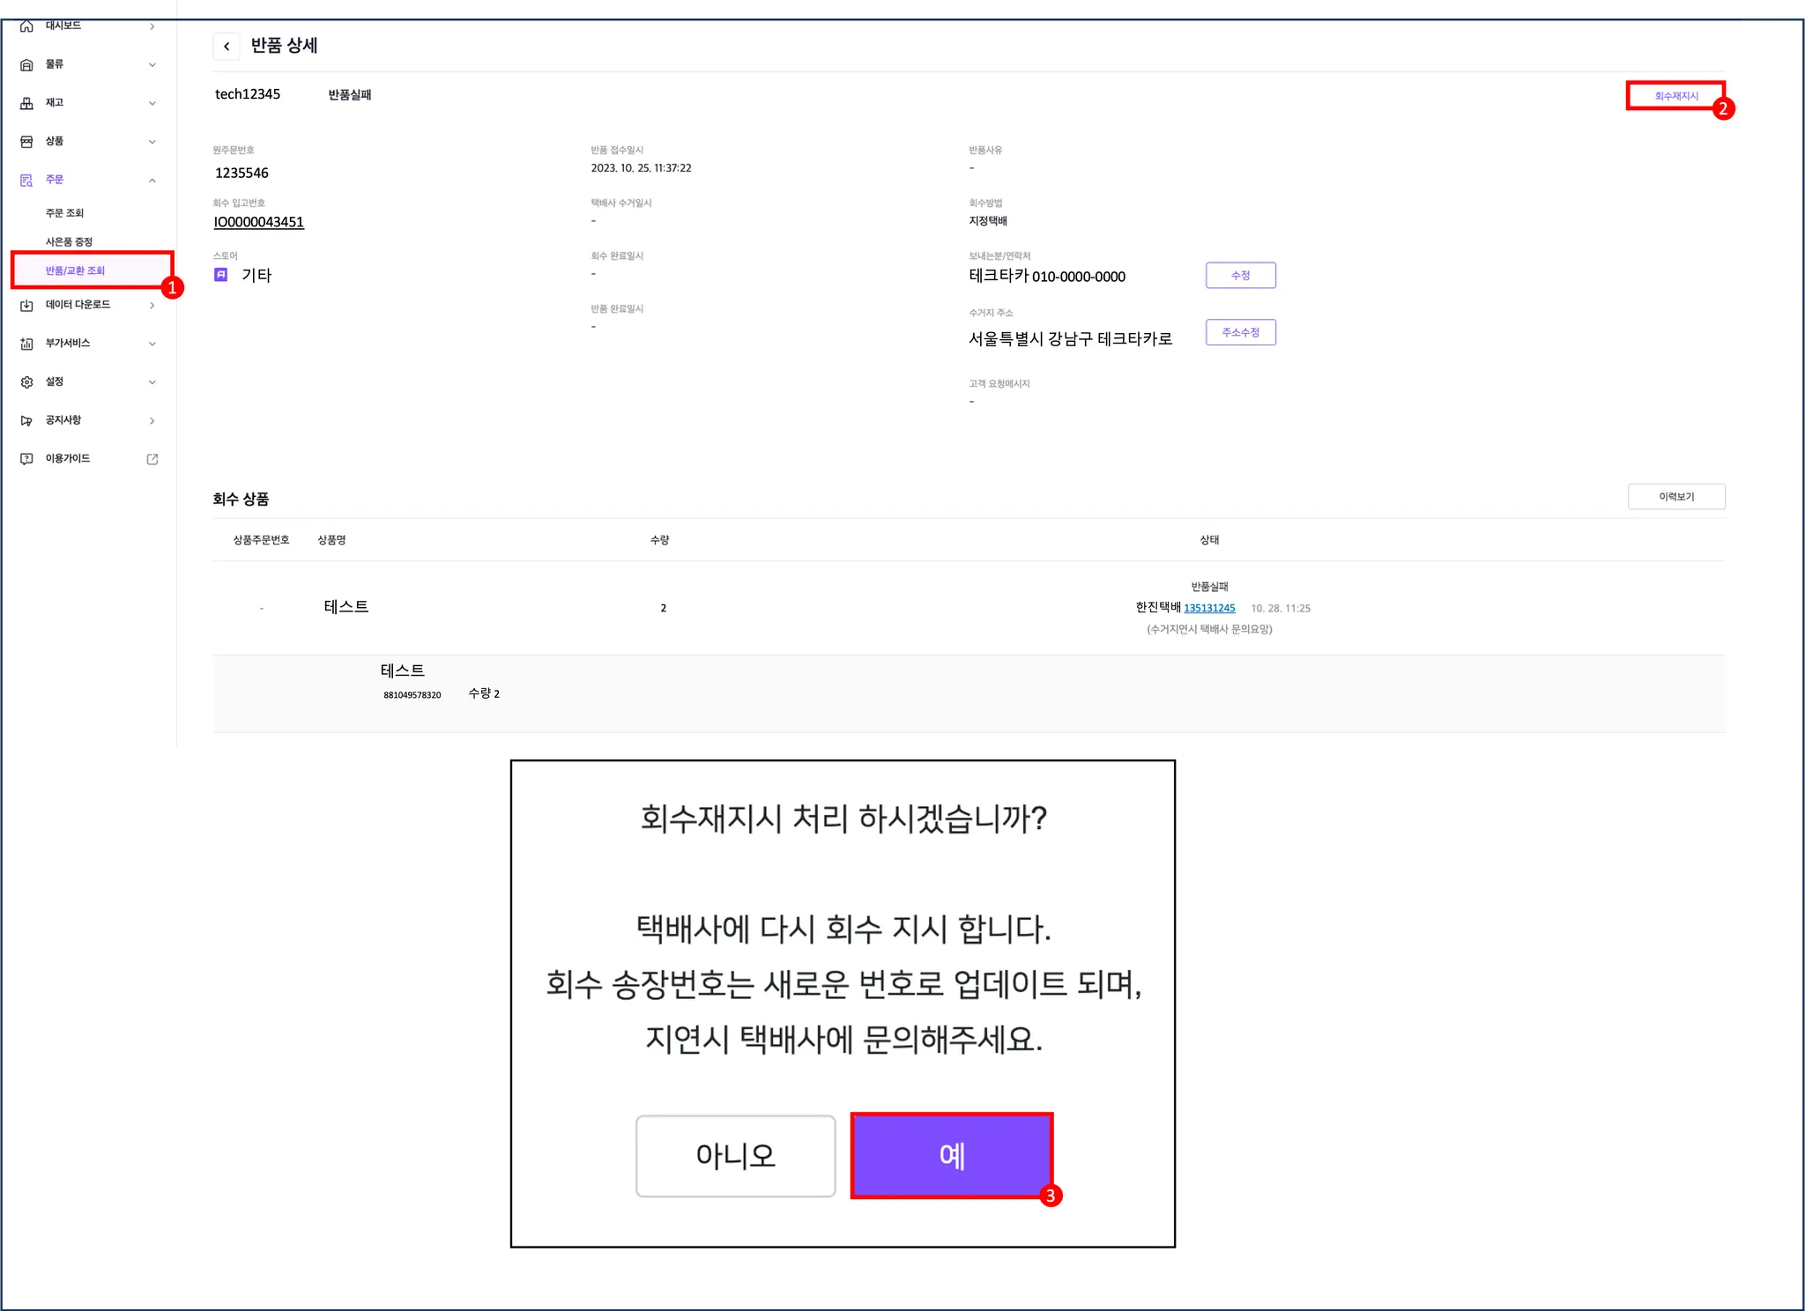Open 주문 조회 submenu item
Viewport: 1805px width, 1311px height.
(64, 213)
